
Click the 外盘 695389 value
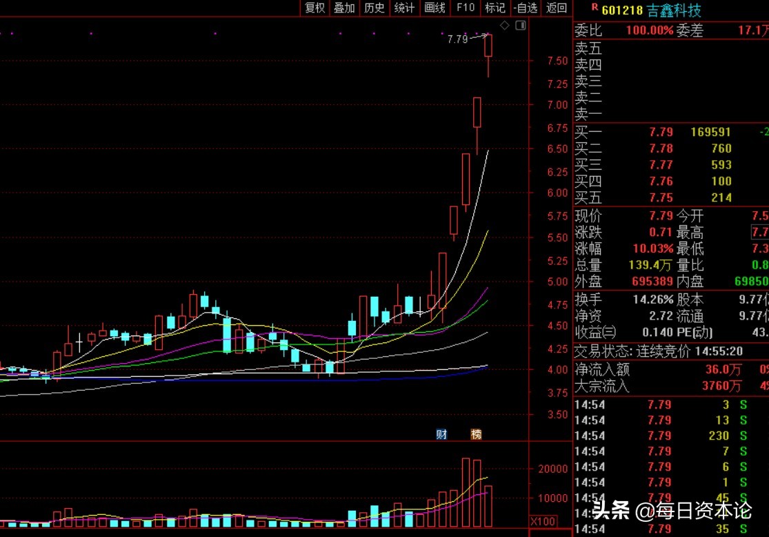point(652,281)
